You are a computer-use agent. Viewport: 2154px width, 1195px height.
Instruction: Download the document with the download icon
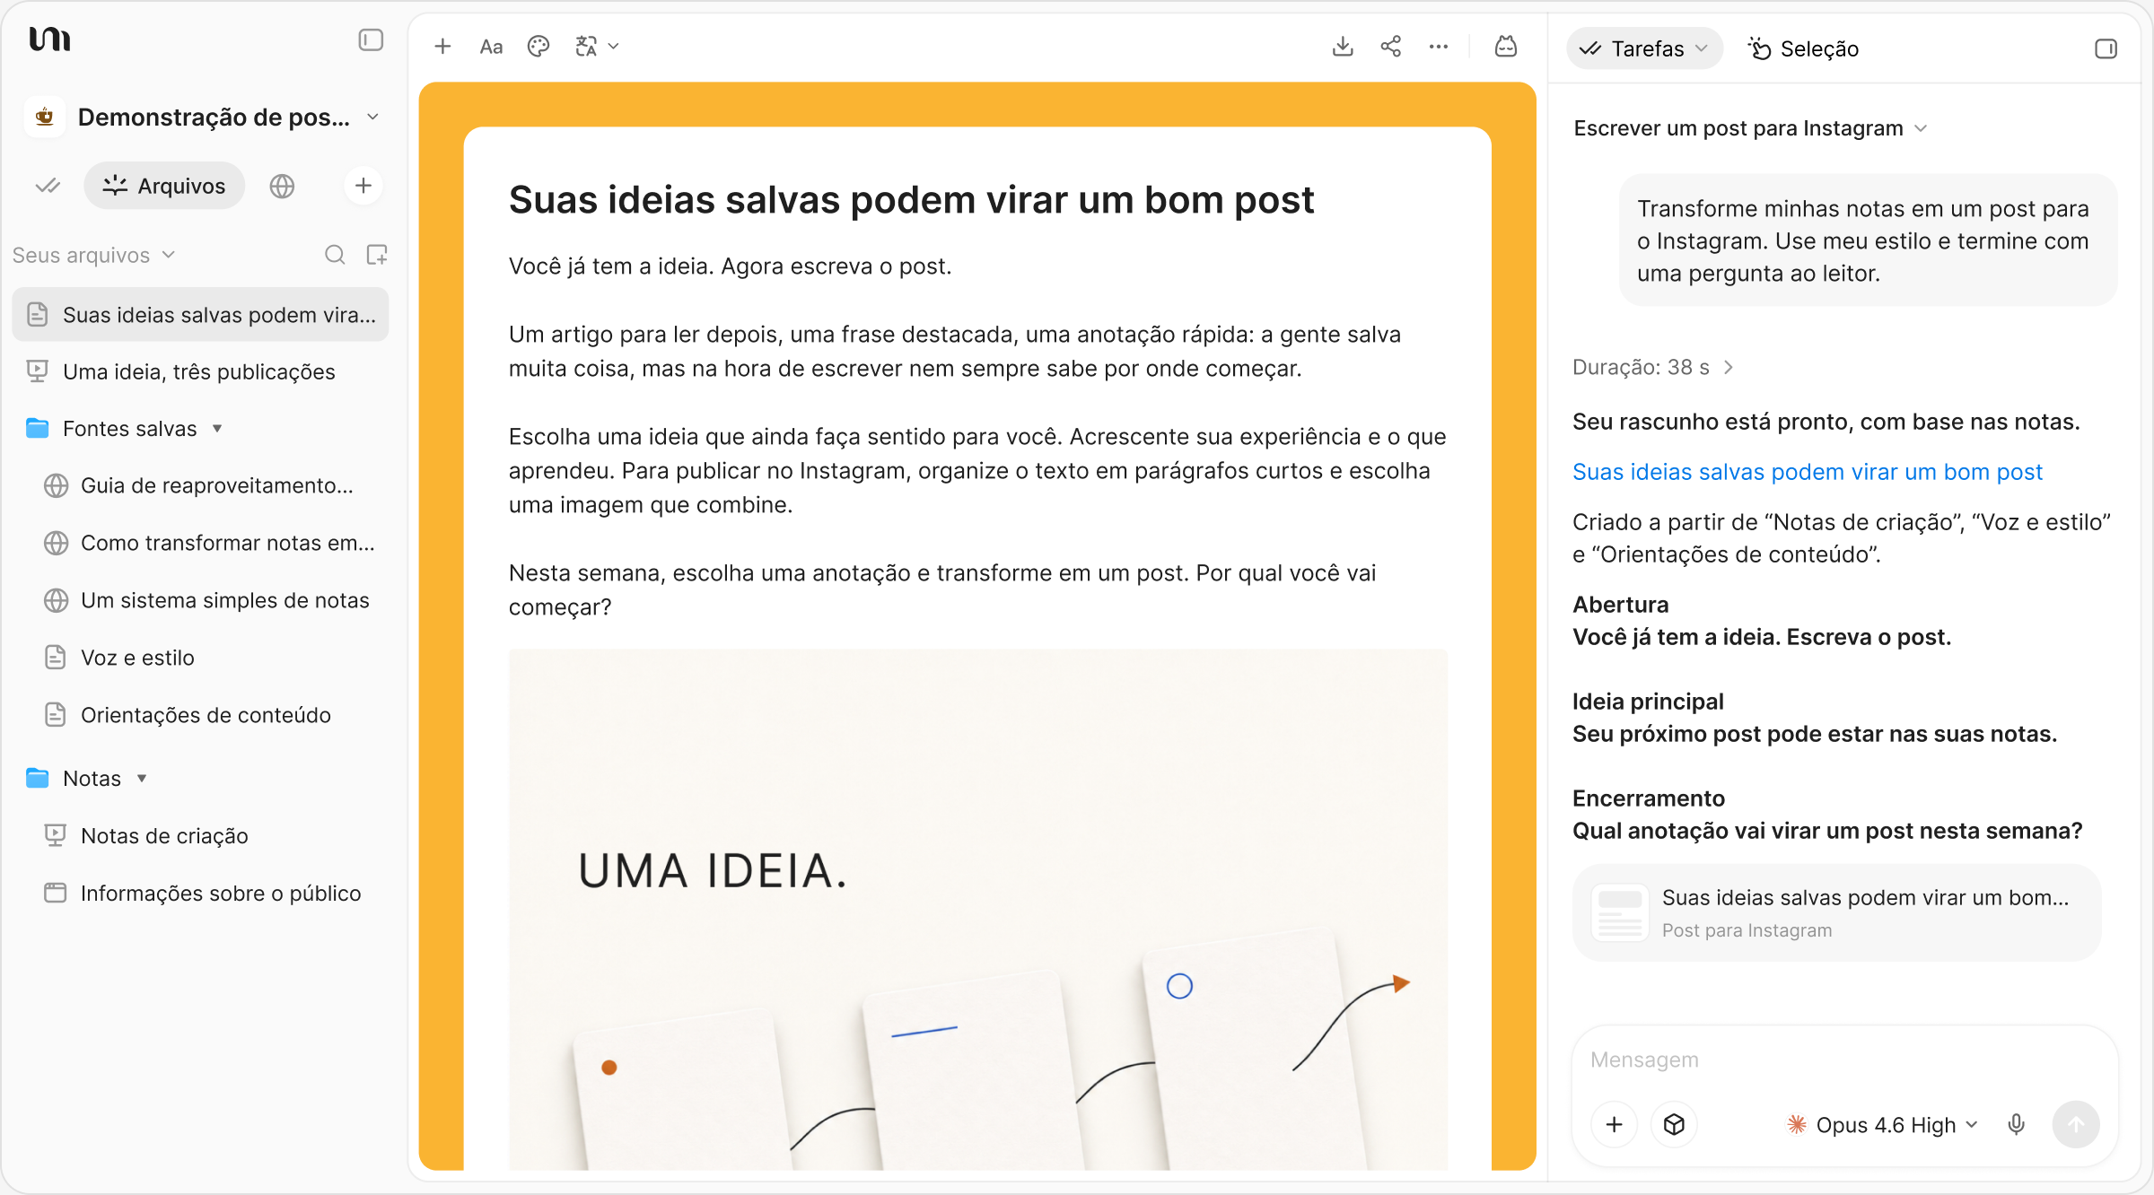point(1343,47)
